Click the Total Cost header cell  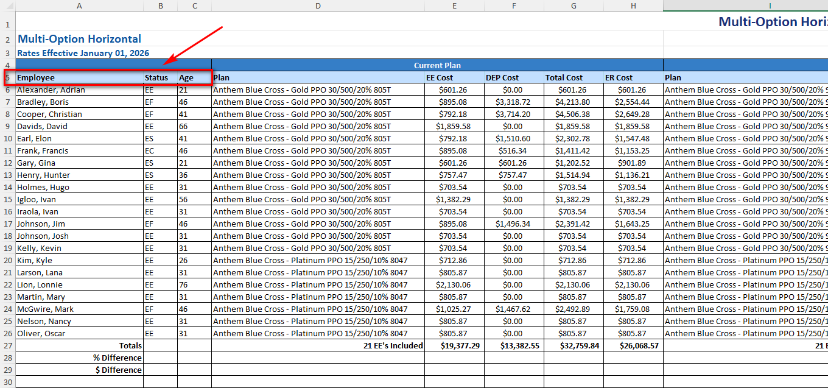pos(574,77)
